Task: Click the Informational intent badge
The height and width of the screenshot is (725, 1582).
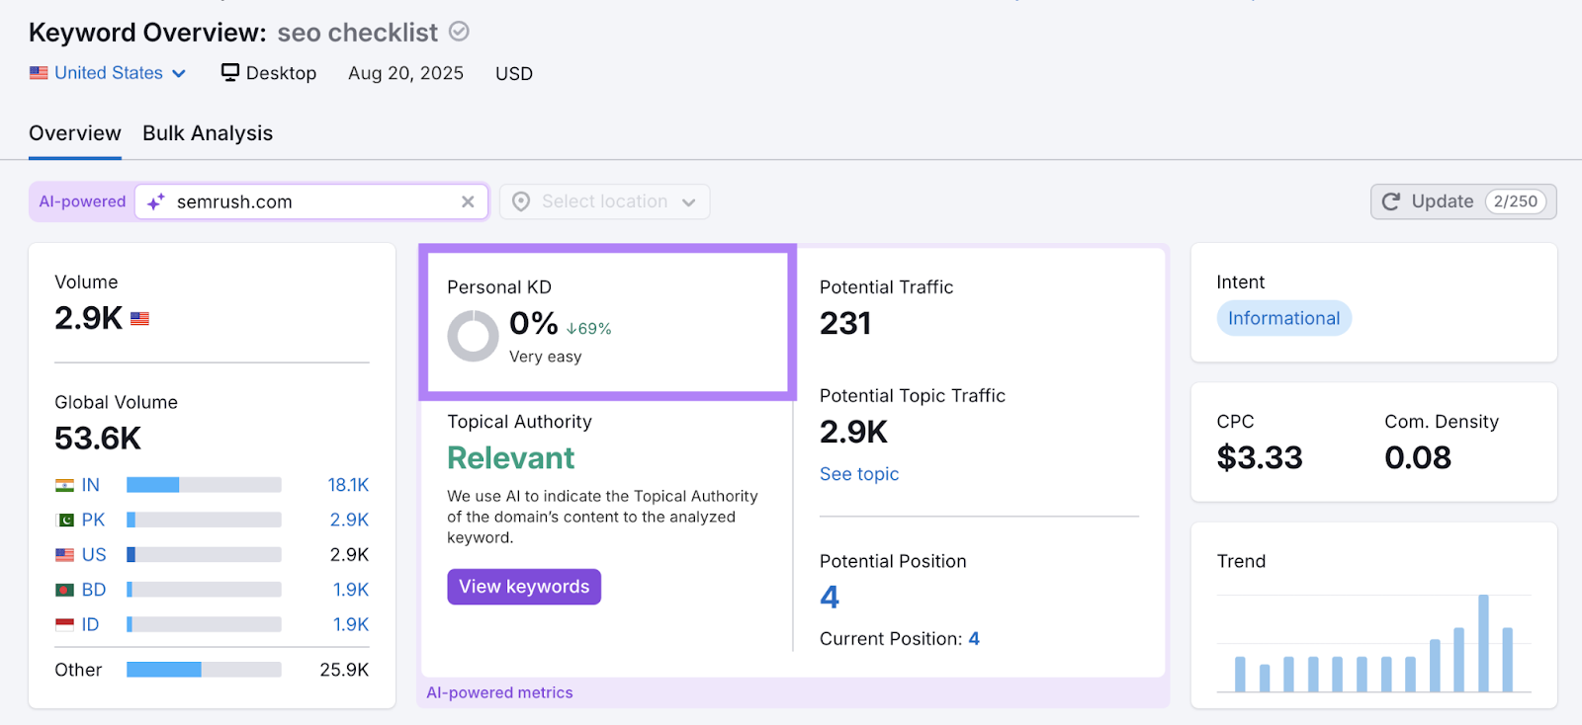Action: click(x=1283, y=318)
